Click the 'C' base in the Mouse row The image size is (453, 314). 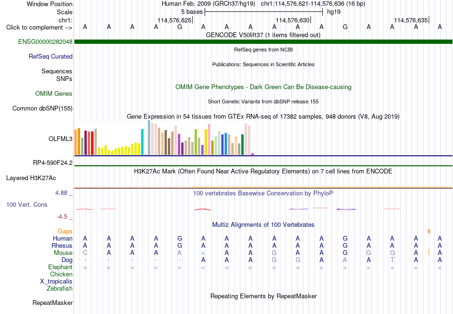pos(85,253)
